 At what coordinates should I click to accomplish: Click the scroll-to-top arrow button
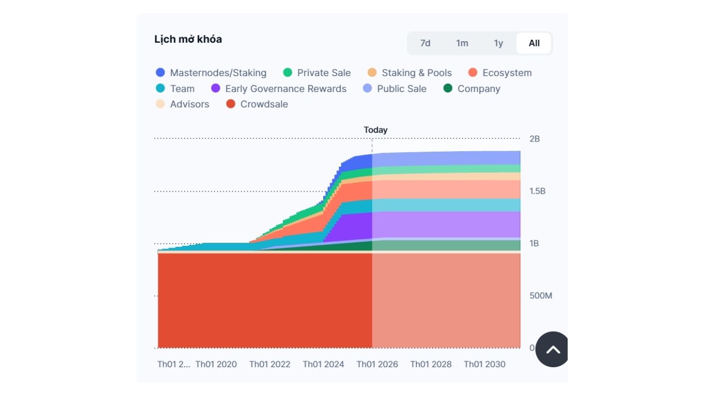click(x=553, y=350)
